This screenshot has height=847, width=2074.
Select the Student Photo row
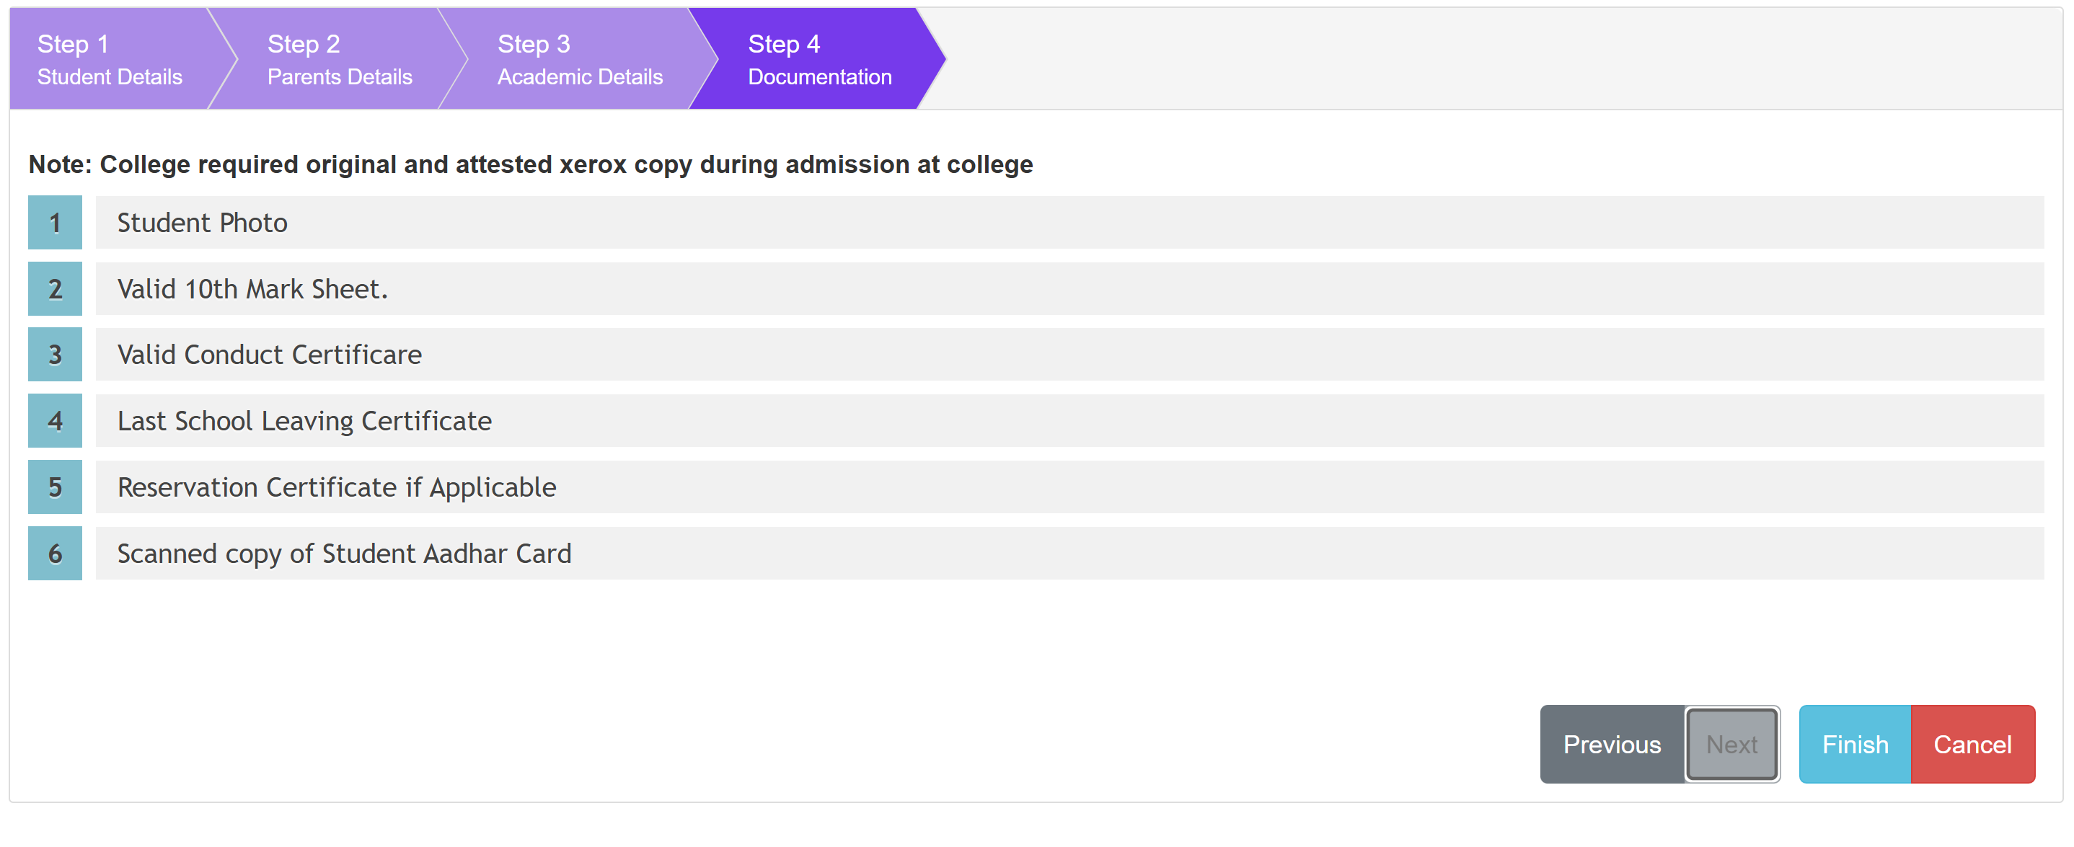[x=1069, y=222]
